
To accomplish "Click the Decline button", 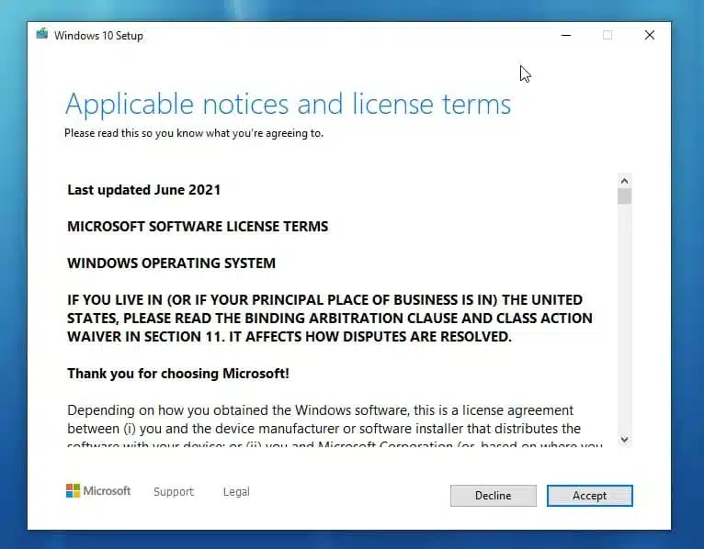I will click(x=493, y=496).
